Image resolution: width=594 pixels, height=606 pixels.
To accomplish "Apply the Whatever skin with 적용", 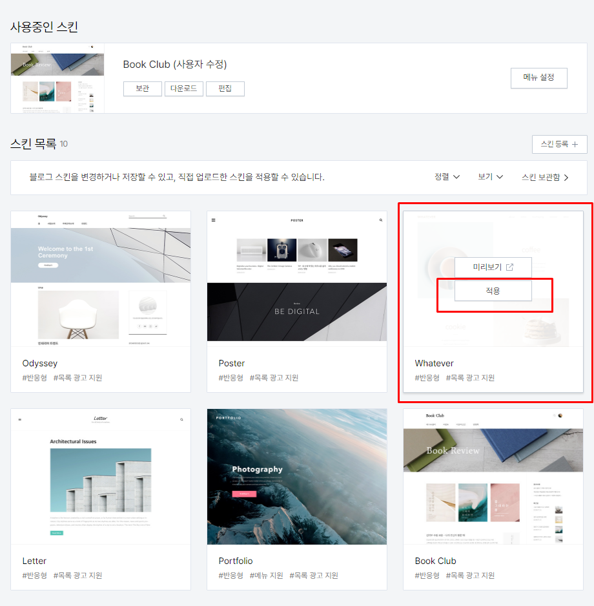I will point(493,291).
